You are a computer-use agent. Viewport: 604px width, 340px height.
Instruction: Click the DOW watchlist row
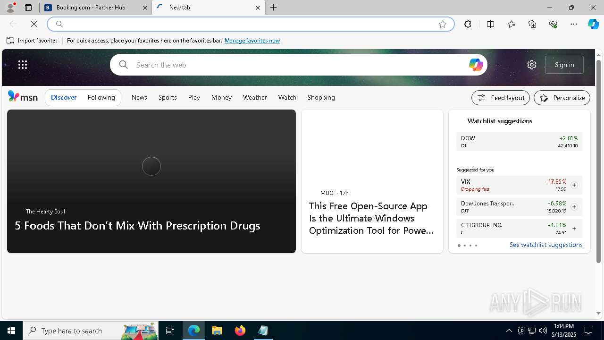(x=519, y=142)
